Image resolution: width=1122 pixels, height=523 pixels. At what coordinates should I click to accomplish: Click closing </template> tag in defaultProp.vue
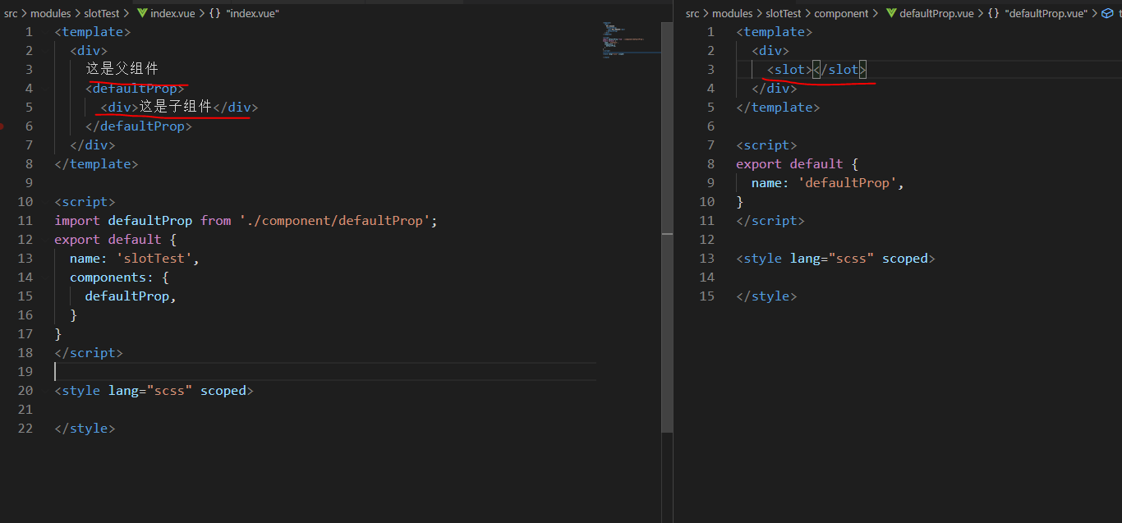778,107
